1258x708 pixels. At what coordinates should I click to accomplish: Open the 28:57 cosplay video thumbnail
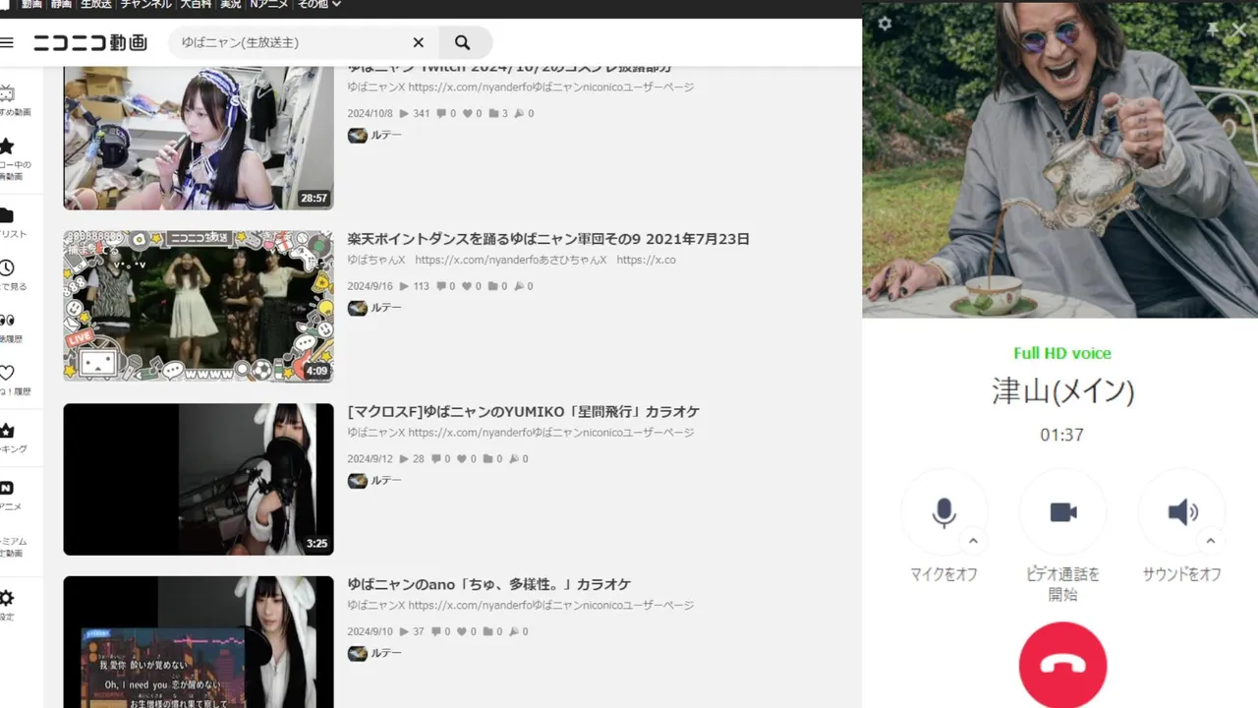click(x=199, y=138)
